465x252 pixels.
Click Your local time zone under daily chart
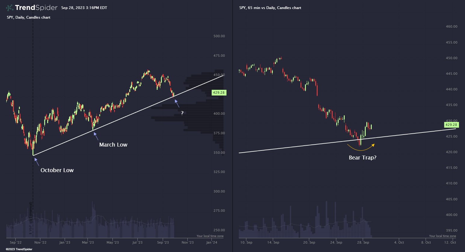click(210, 236)
